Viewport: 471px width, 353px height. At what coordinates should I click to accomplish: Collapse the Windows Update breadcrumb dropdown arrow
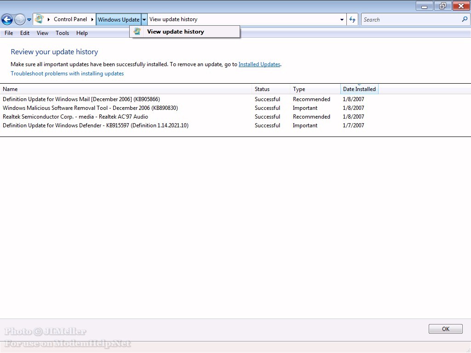(144, 20)
